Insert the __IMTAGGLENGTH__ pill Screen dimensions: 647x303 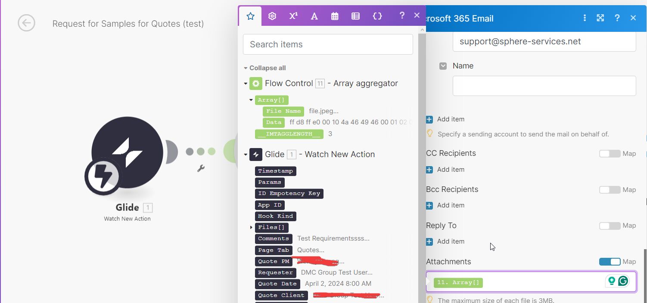pos(289,134)
